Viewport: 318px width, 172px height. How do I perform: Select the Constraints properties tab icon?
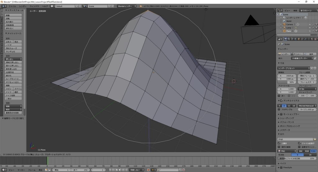302,39
